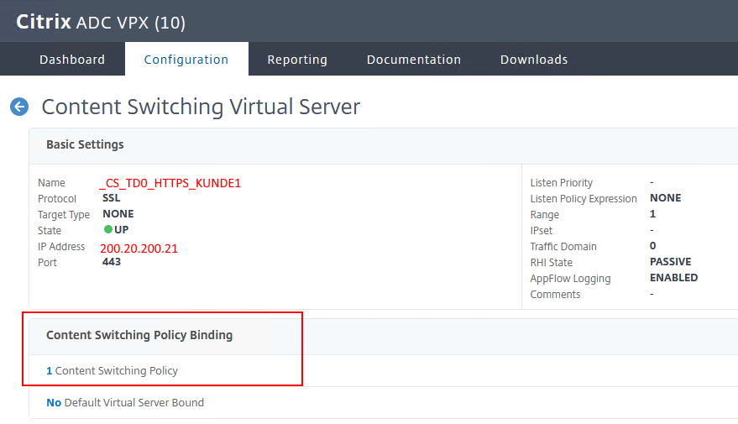Viewport: 738px width, 424px height.
Task: Click the Listen Policy Expression NONE value
Action: [x=665, y=198]
